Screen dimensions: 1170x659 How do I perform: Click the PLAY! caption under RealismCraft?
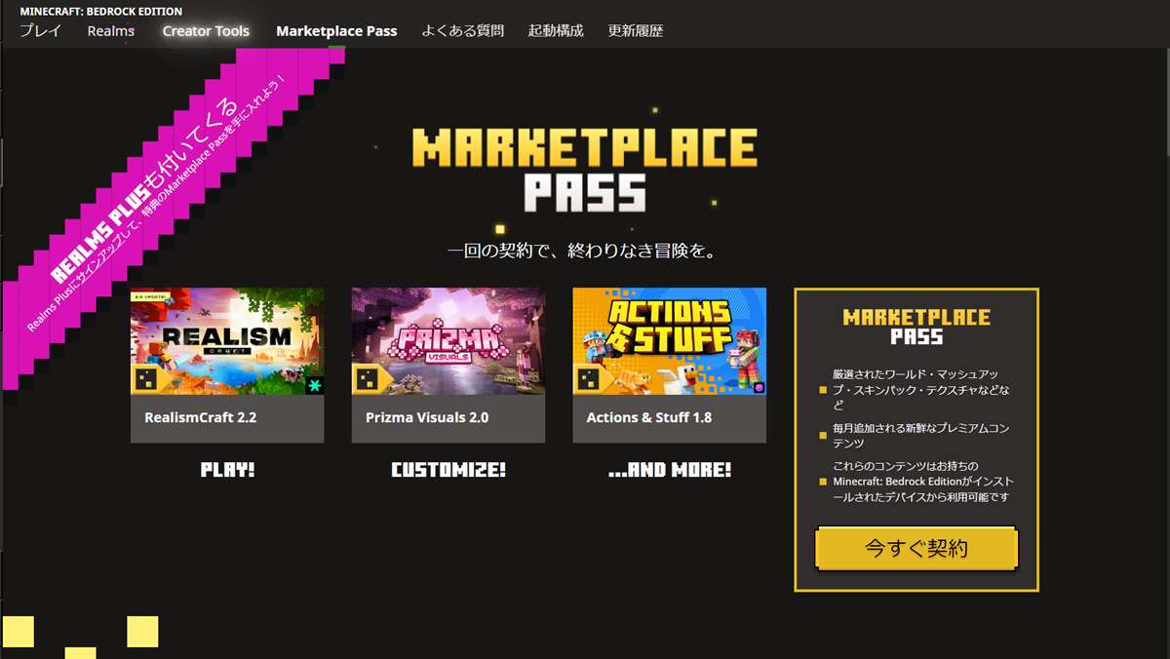[227, 470]
